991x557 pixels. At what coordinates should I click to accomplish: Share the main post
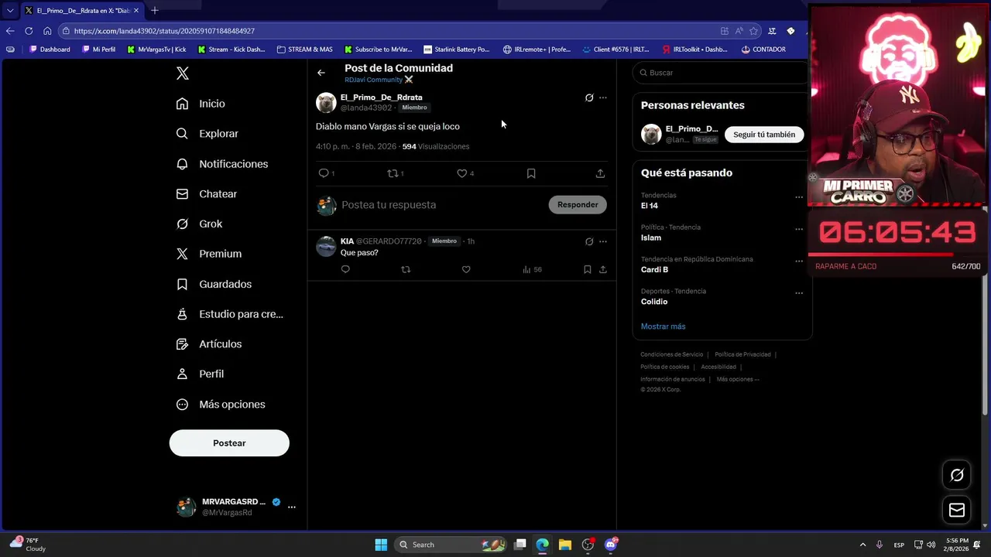point(600,173)
